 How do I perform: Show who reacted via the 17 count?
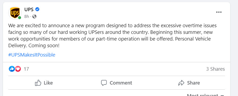point(26,69)
